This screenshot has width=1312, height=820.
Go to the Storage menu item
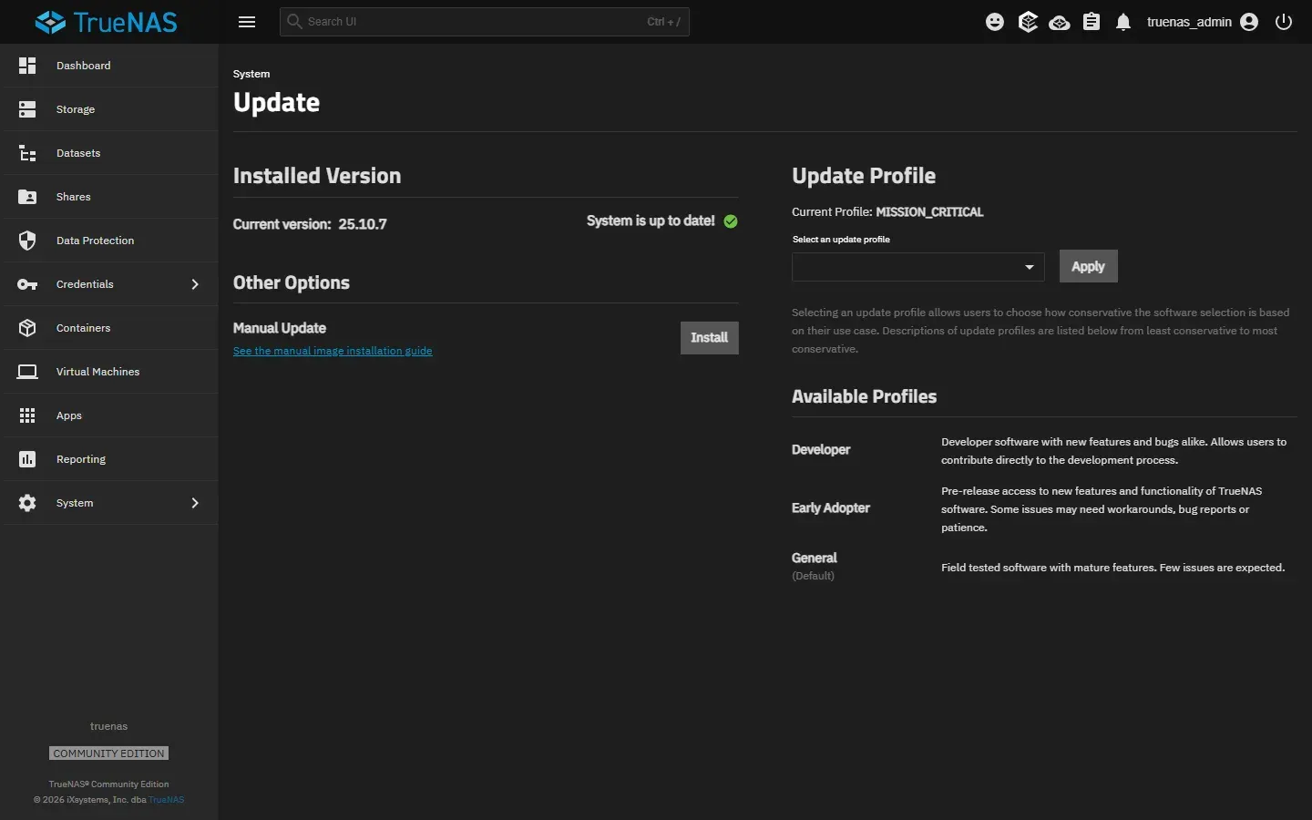click(109, 109)
